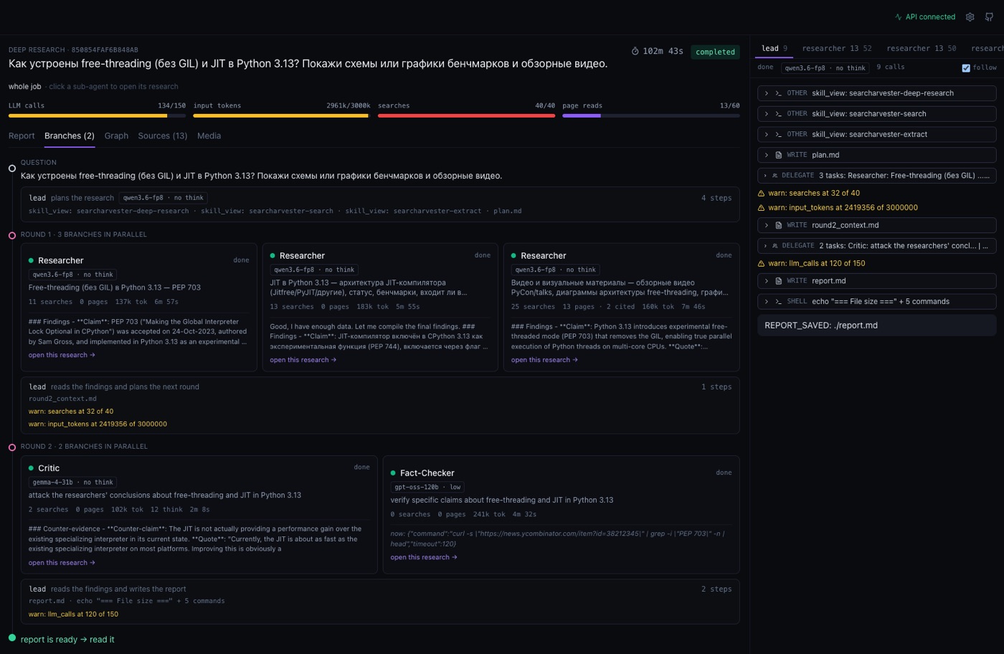Click the file icon next to plan.md
Viewport: 1004px width, 654px height.
(x=778, y=155)
